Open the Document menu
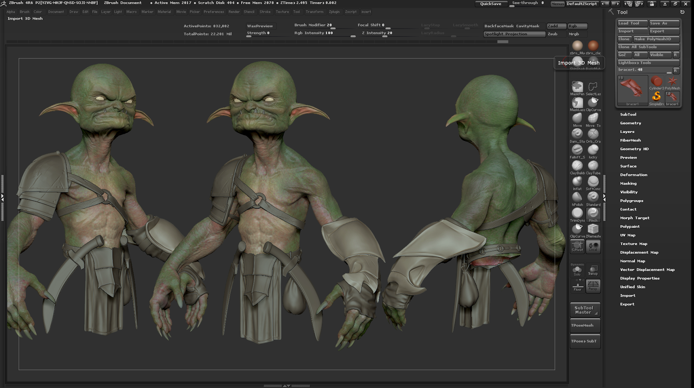694x388 pixels. [x=56, y=12]
